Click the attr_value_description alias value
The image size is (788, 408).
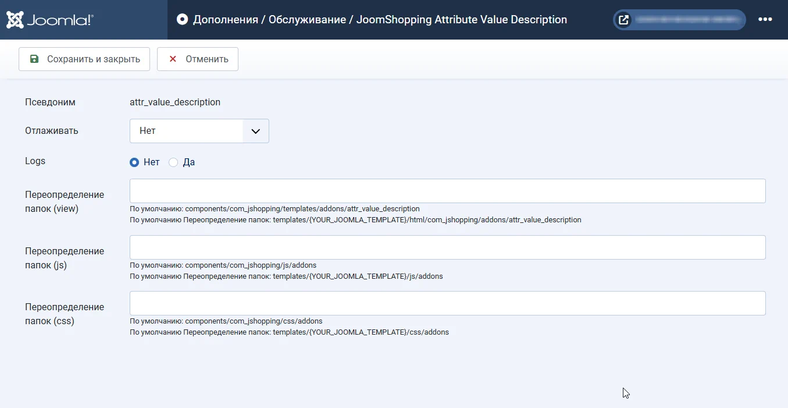(175, 102)
